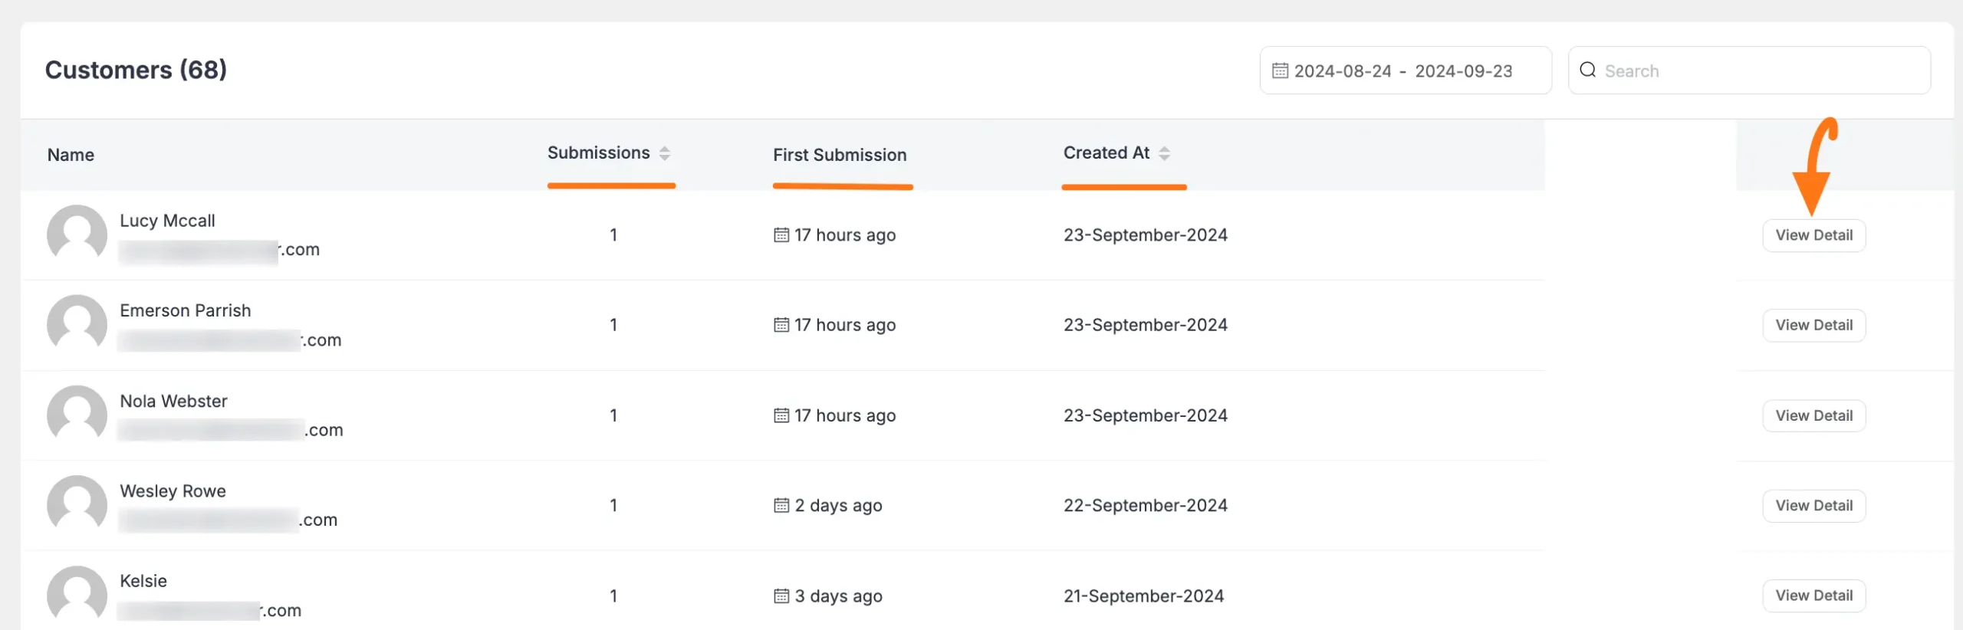
Task: Click Kelsie's avatar icon
Action: pyautogui.click(x=77, y=594)
